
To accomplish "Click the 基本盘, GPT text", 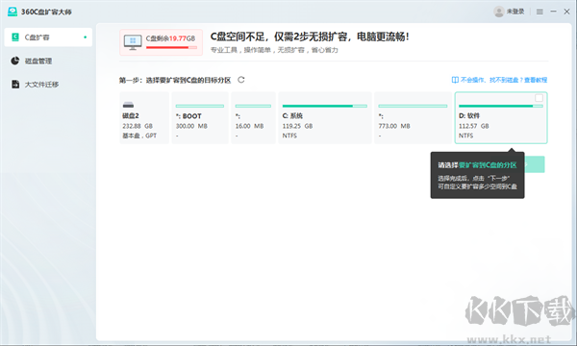I will point(139,136).
